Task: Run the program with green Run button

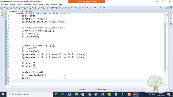Action: click(19, 8)
